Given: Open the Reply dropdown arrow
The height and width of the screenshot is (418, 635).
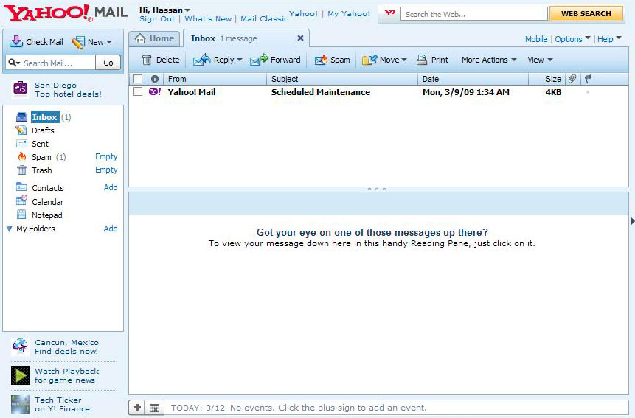Looking at the screenshot, I should point(240,60).
